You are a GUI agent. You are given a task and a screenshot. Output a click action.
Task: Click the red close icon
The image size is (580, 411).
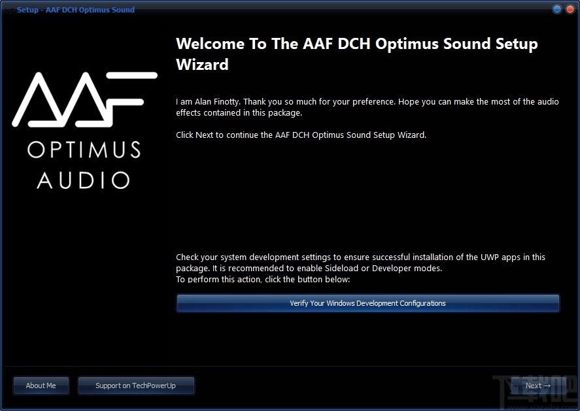point(570,9)
